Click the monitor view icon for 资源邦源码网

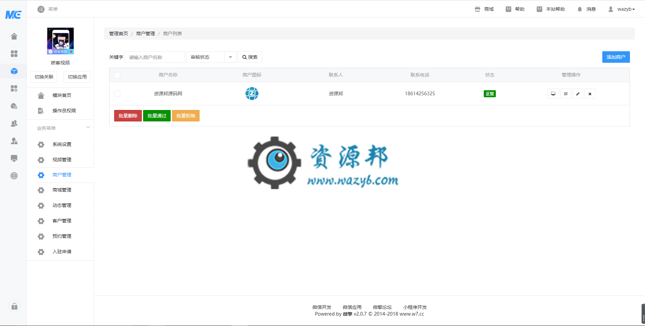(x=553, y=94)
